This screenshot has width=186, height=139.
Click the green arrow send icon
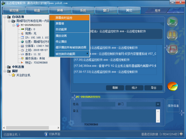pyautogui.click(x=172, y=22)
